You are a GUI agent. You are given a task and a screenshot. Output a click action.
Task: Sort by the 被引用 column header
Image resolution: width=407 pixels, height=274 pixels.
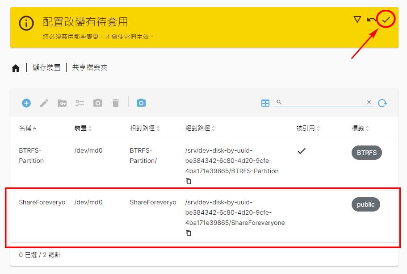[x=308, y=128]
